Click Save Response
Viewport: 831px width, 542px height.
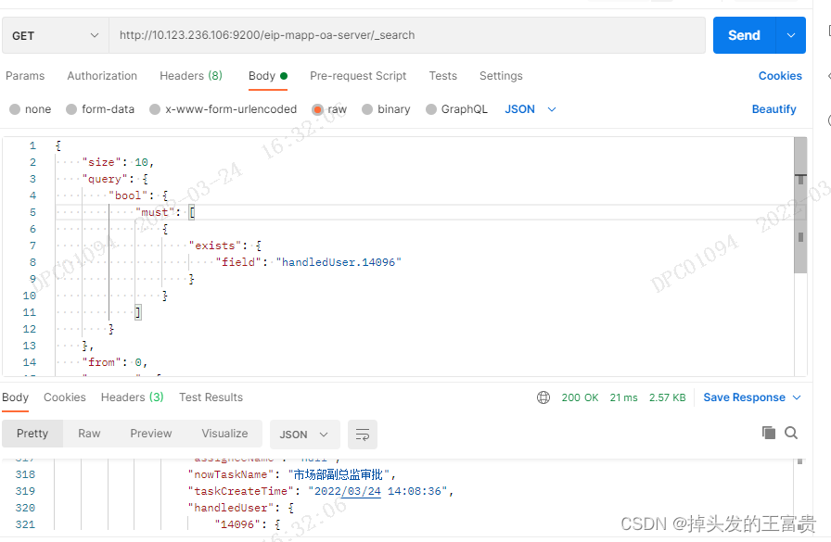744,397
